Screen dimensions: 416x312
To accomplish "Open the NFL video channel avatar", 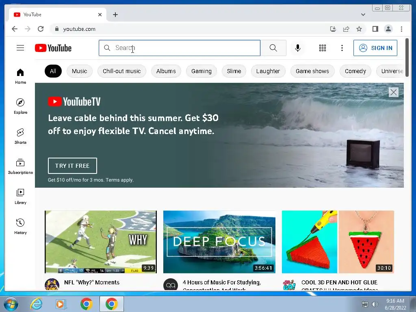I will tap(52, 284).
